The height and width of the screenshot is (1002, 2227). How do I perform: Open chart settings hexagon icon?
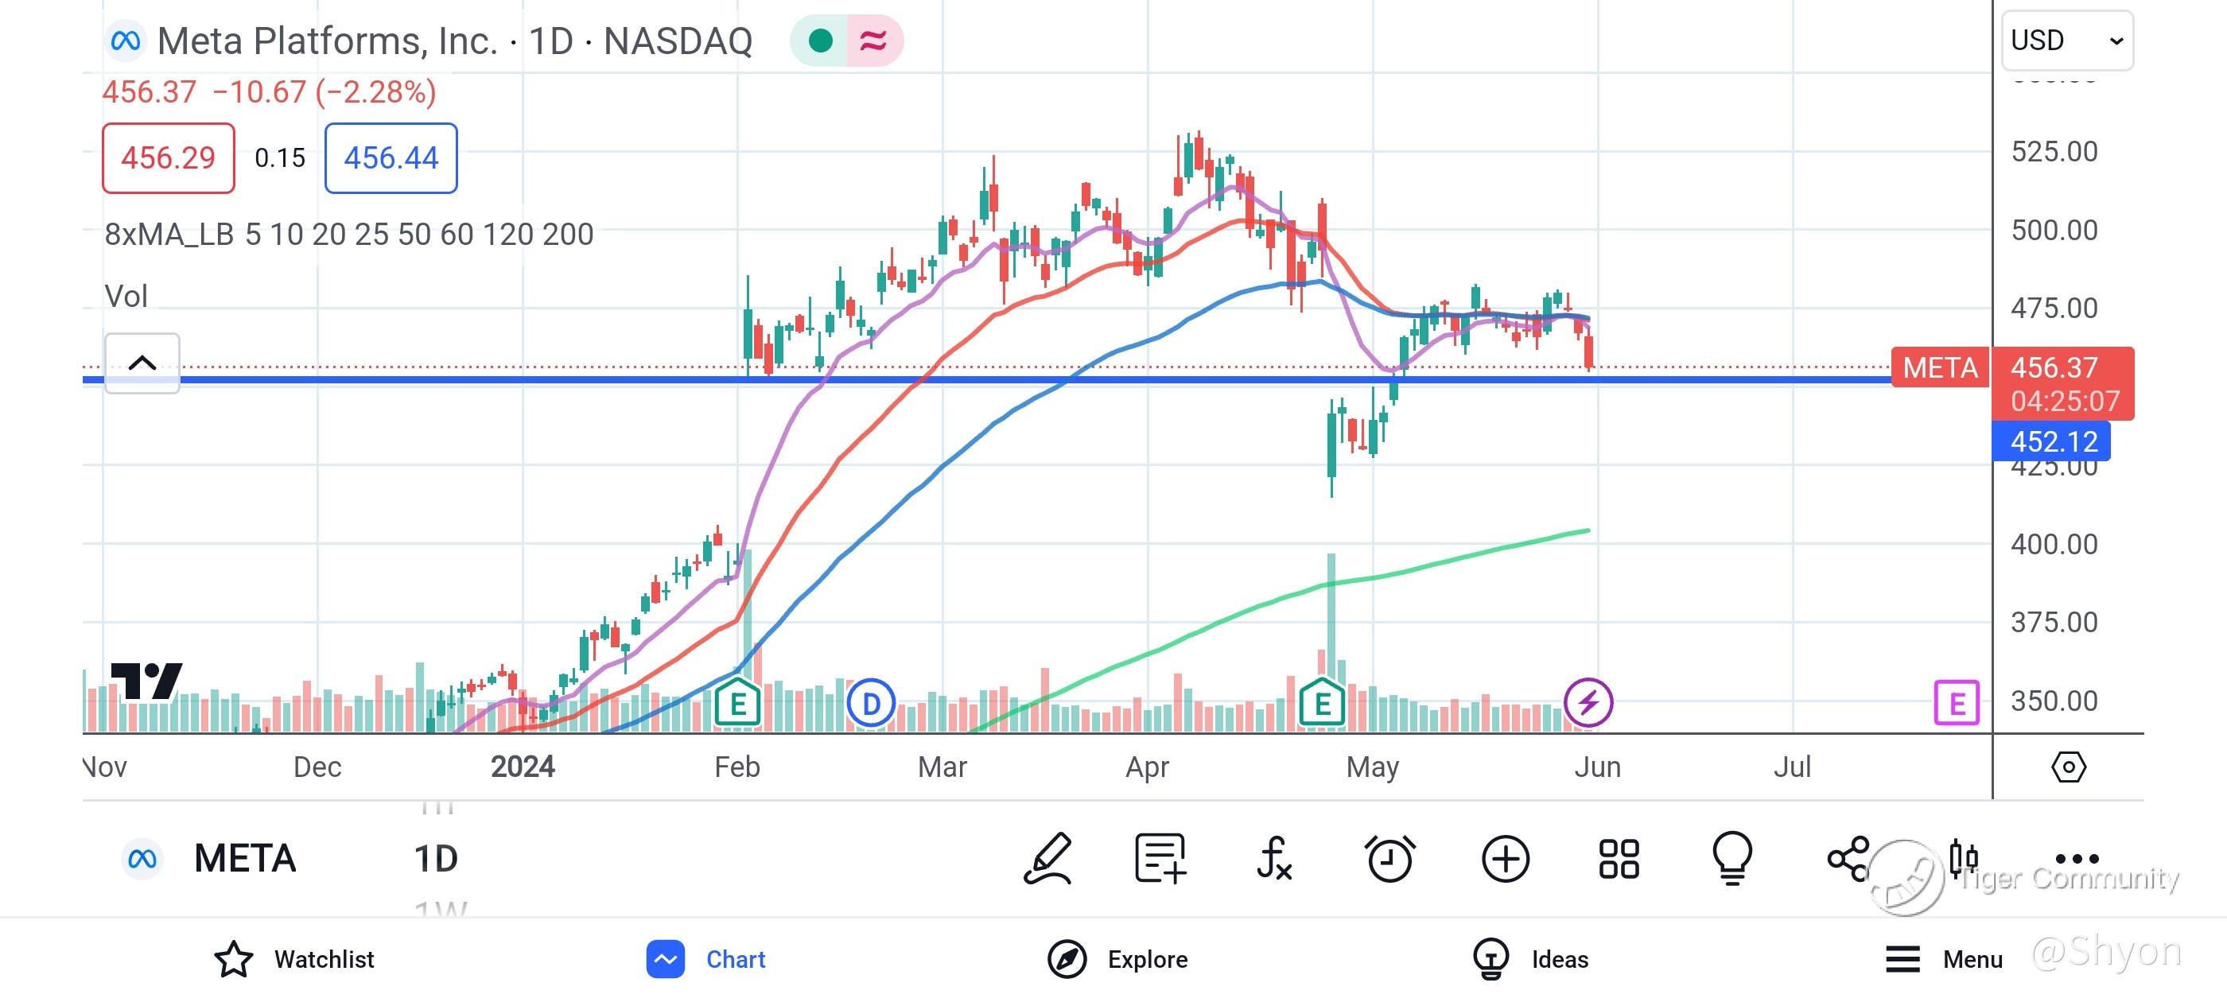[x=2069, y=767]
